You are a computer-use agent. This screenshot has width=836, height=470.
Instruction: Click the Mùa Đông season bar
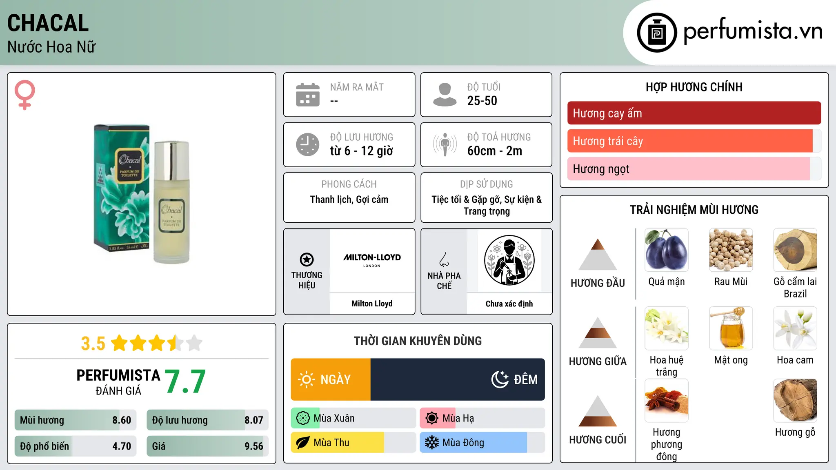tap(482, 443)
